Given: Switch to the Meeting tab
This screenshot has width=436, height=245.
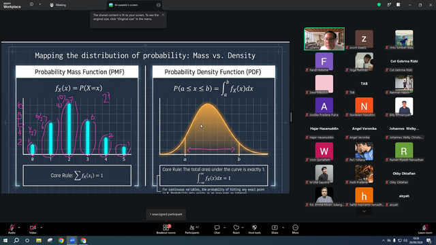Looking at the screenshot, I should (x=58, y=5).
